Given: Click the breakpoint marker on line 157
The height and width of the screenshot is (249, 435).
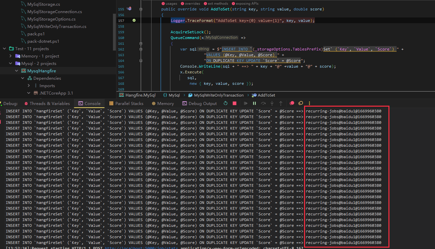Looking at the screenshot, I should (134, 21).
